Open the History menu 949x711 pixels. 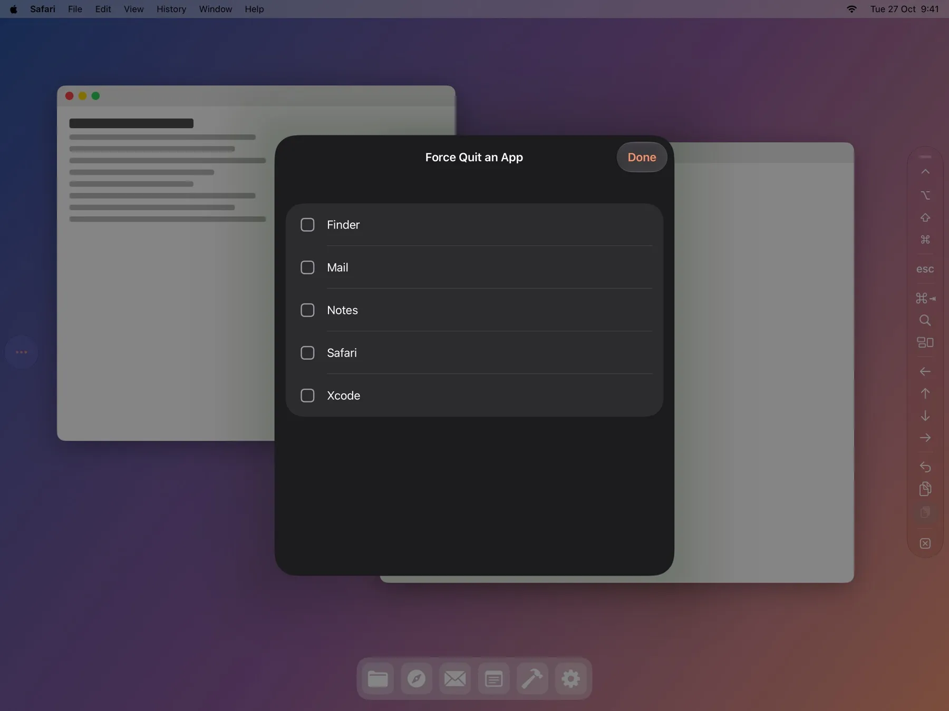171,9
